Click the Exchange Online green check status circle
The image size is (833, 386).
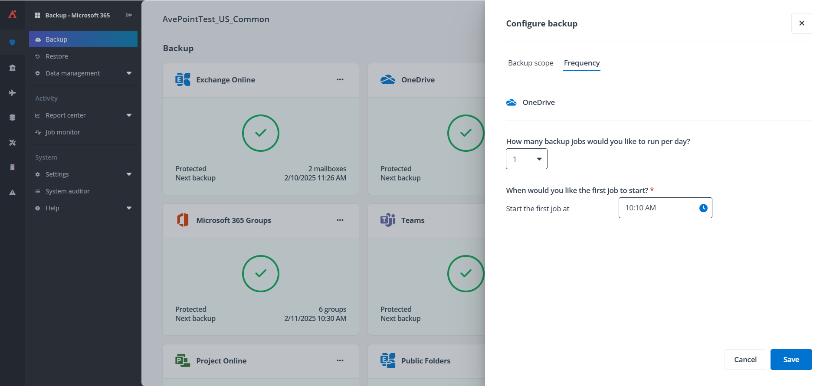261,133
